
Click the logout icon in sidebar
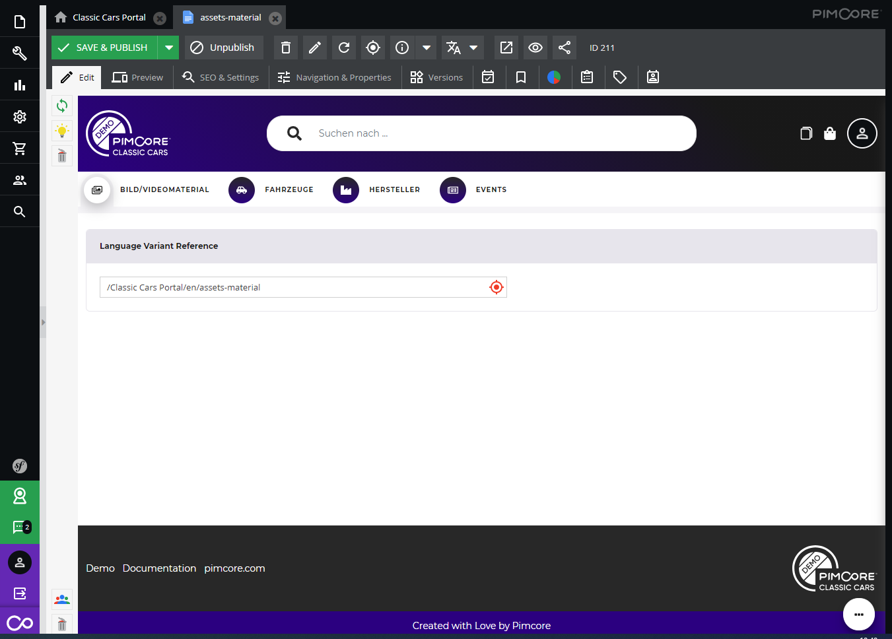click(20, 593)
